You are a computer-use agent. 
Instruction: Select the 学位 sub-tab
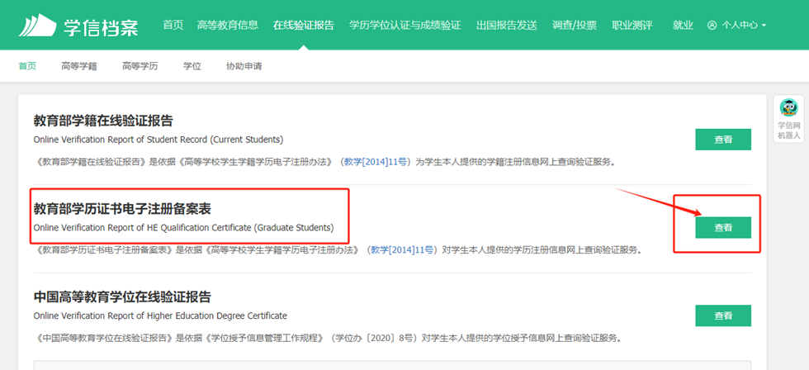point(192,66)
